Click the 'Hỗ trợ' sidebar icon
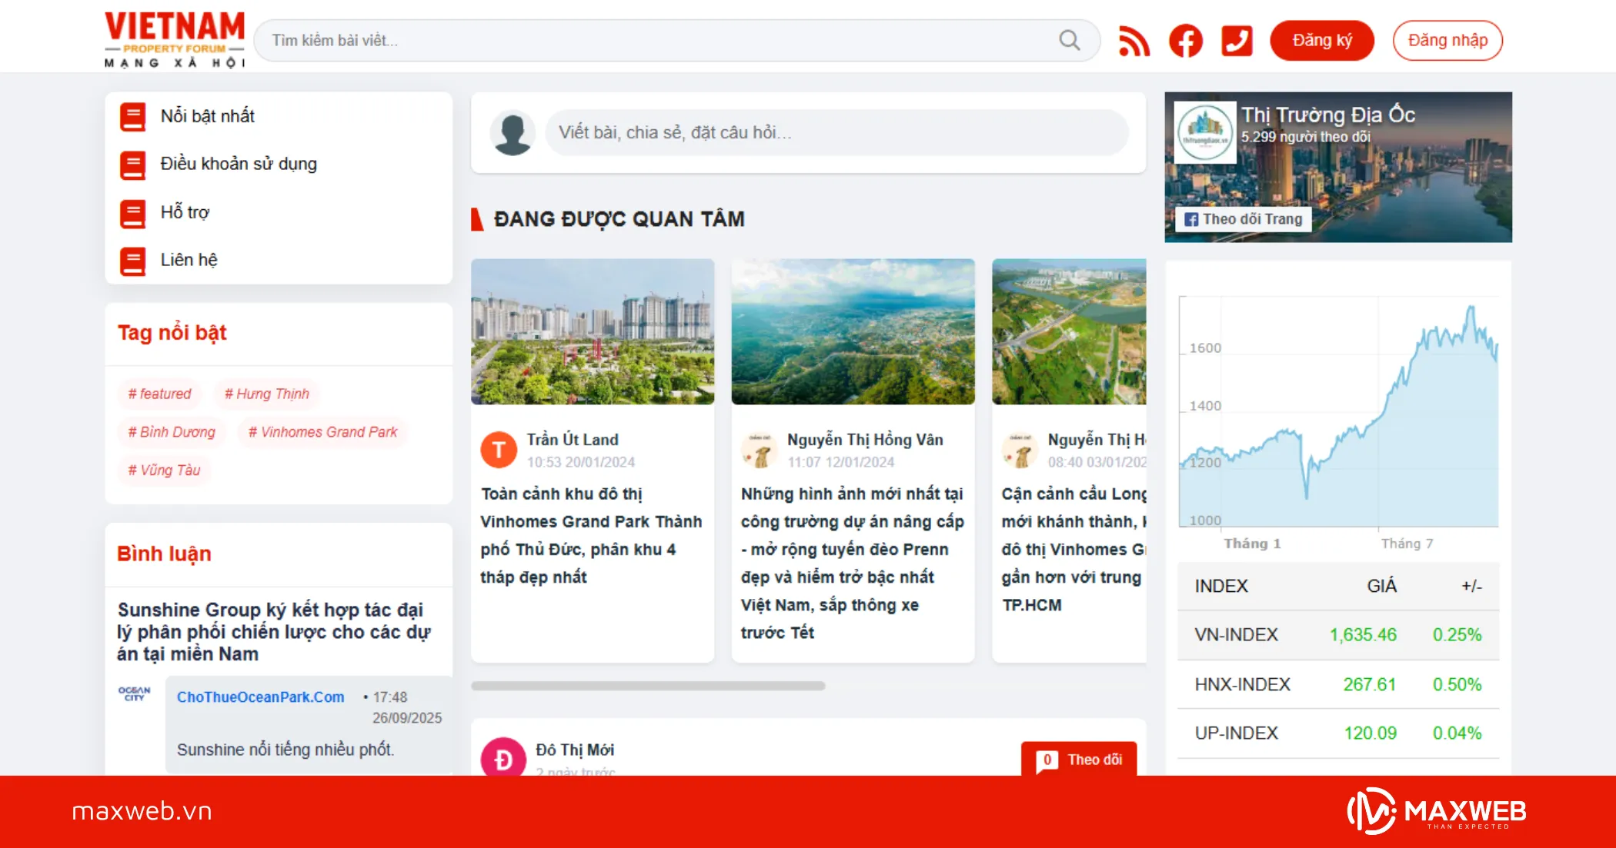1616x848 pixels. point(132,212)
